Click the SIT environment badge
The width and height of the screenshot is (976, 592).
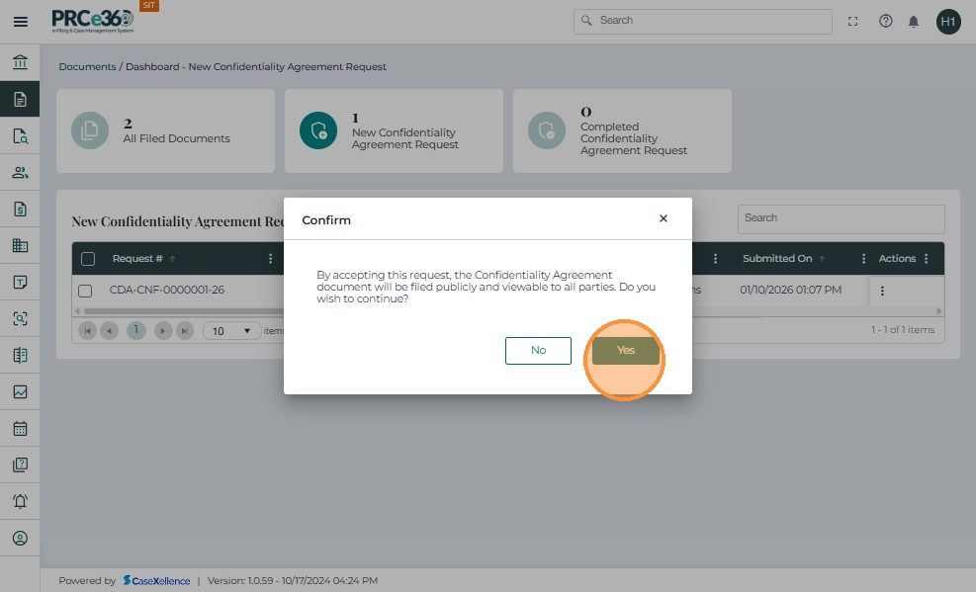point(148,6)
